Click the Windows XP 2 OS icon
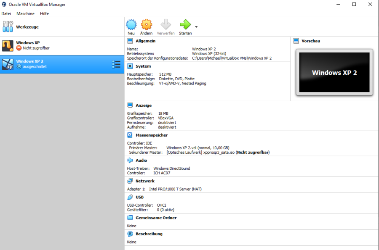 (x=8, y=64)
